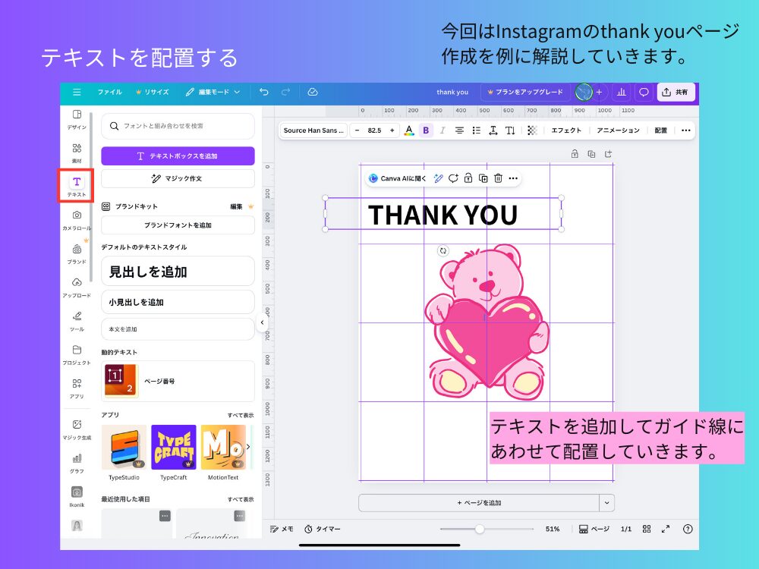Open the アップロード panel in the sidebar
The height and width of the screenshot is (569, 759).
click(x=76, y=287)
